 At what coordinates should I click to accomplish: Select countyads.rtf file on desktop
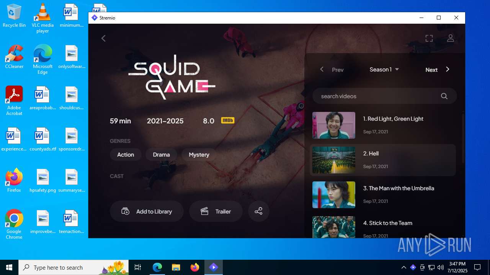click(42, 139)
